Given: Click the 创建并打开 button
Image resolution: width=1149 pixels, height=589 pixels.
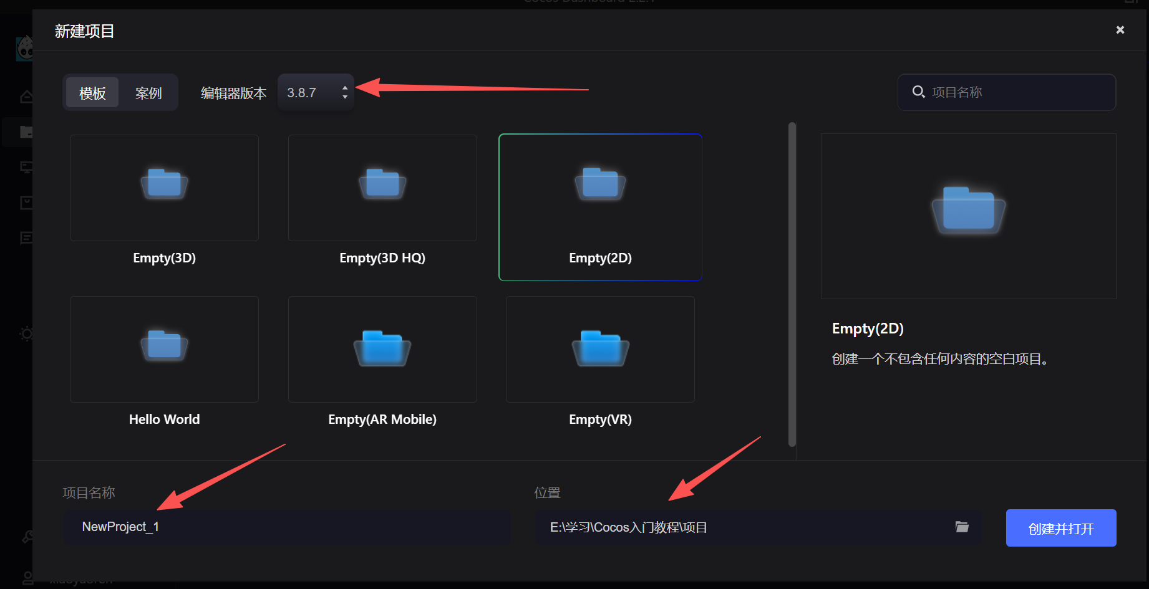Looking at the screenshot, I should (1061, 528).
